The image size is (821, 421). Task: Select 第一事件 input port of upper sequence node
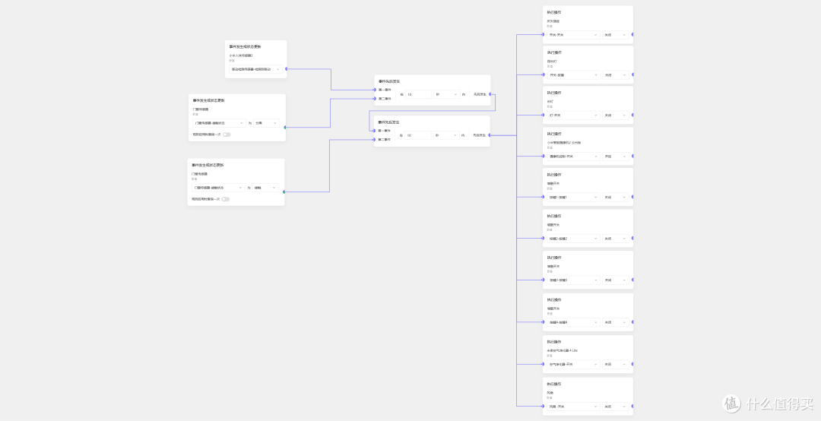click(375, 90)
